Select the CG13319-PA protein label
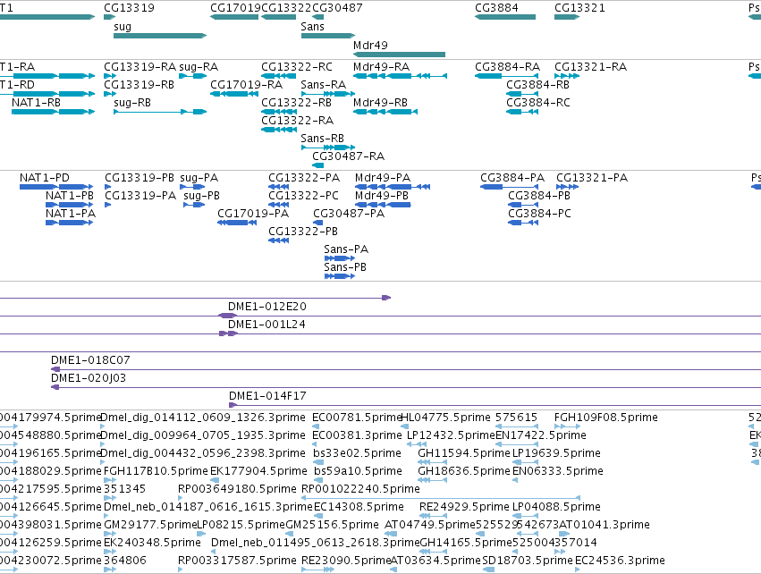The width and height of the screenshot is (761, 574). [140, 196]
